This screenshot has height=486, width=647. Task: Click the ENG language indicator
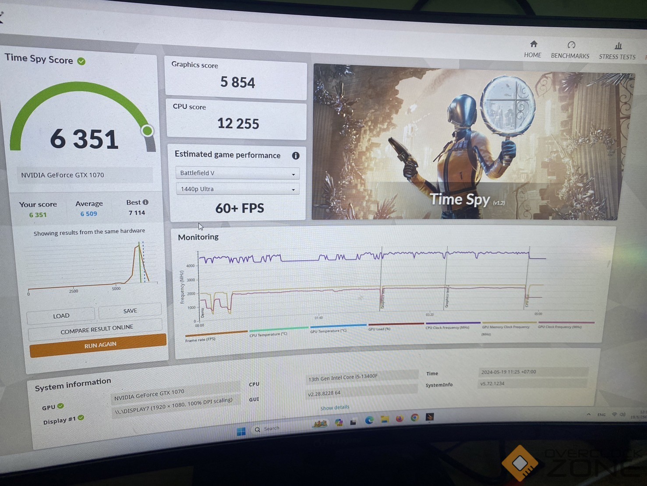pos(601,415)
